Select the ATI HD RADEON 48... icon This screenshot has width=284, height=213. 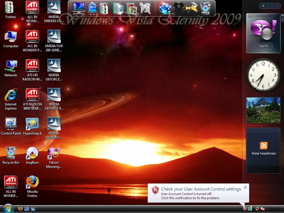[x=32, y=70]
